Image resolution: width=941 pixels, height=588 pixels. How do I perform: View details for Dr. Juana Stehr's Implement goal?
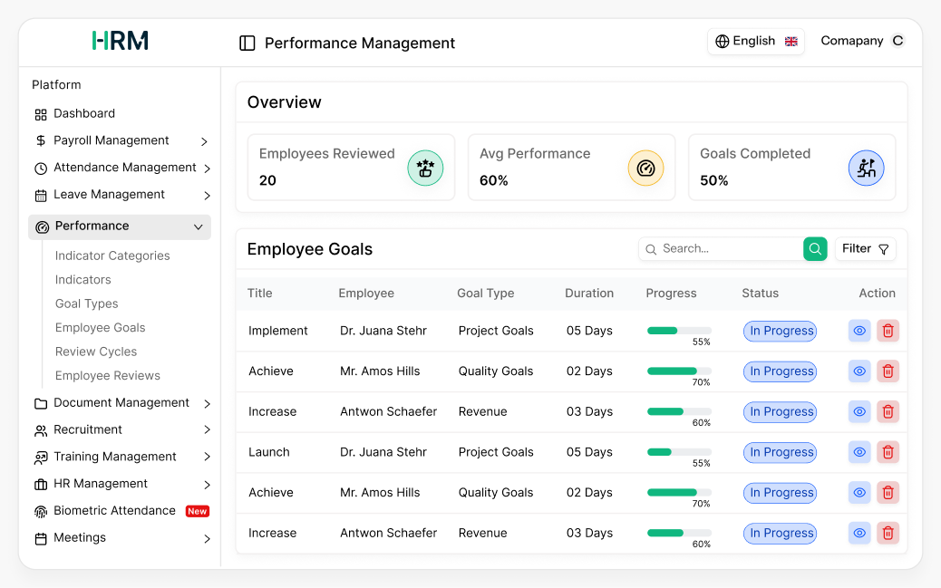859,331
